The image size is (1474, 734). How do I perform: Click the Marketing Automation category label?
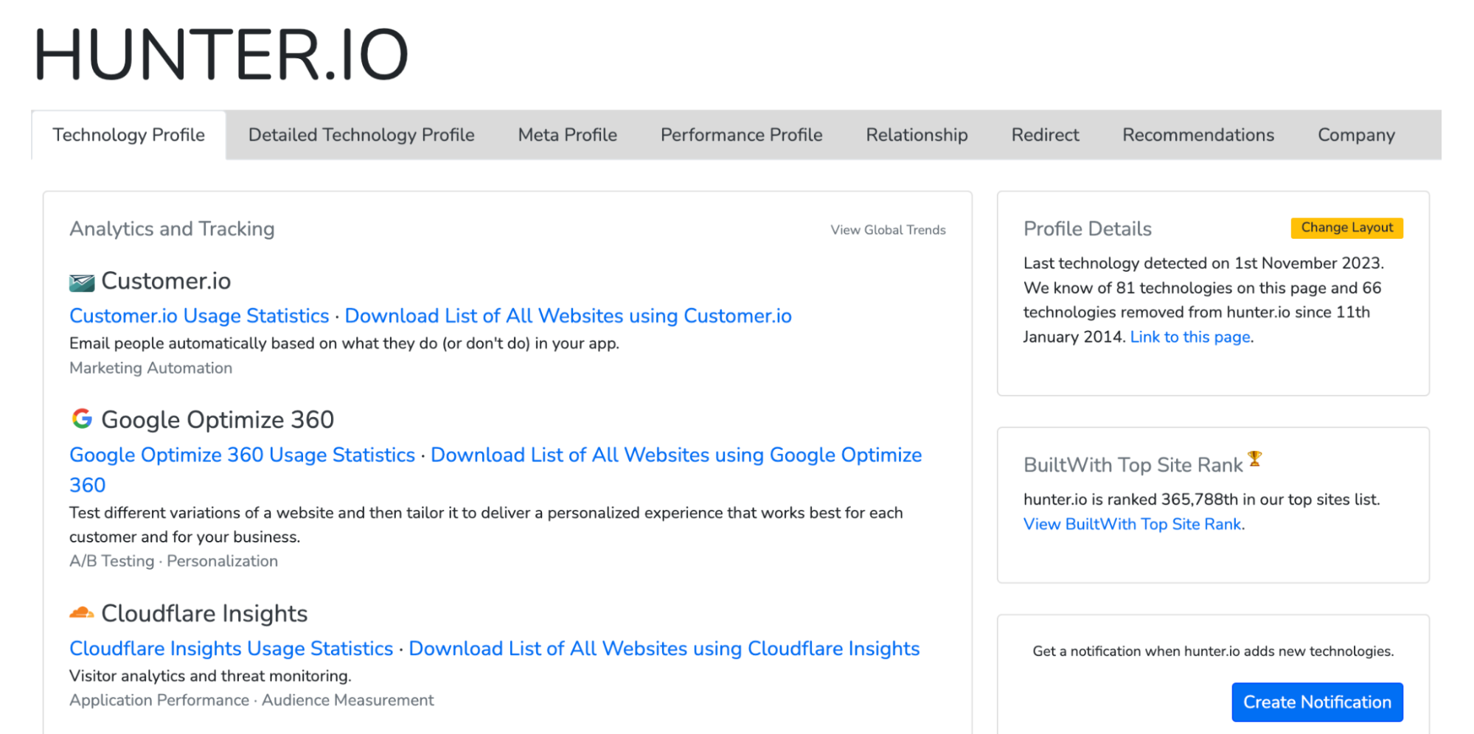pos(150,368)
